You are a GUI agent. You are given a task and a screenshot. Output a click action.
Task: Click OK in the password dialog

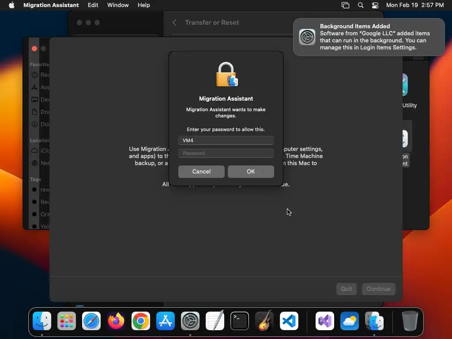(x=251, y=172)
